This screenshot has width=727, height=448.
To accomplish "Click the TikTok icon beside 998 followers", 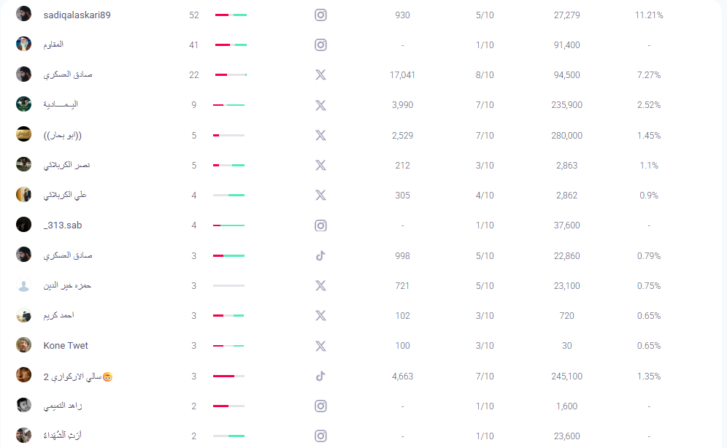I will click(x=320, y=255).
